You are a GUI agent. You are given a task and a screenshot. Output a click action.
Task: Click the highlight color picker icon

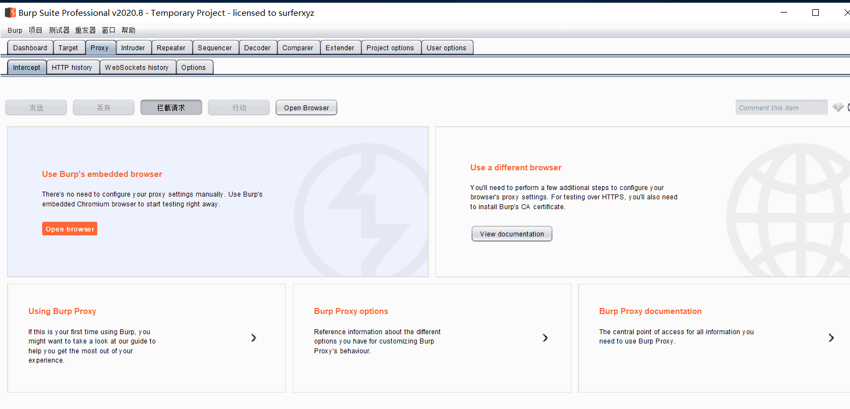coord(838,108)
